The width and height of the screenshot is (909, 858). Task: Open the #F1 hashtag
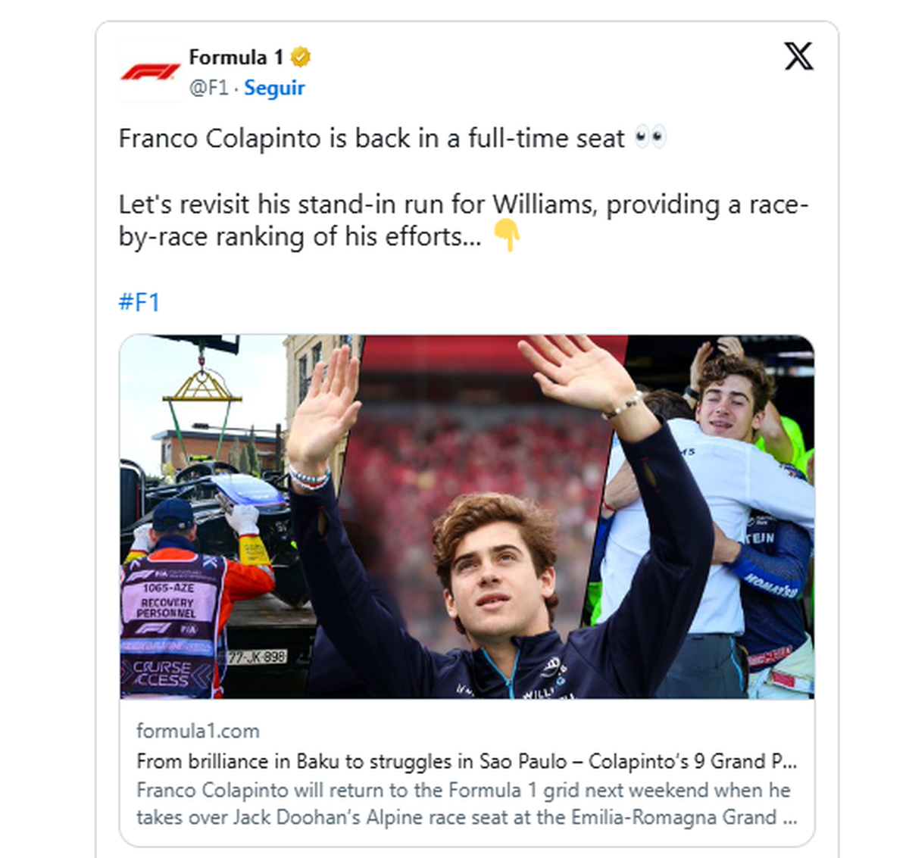click(x=139, y=302)
